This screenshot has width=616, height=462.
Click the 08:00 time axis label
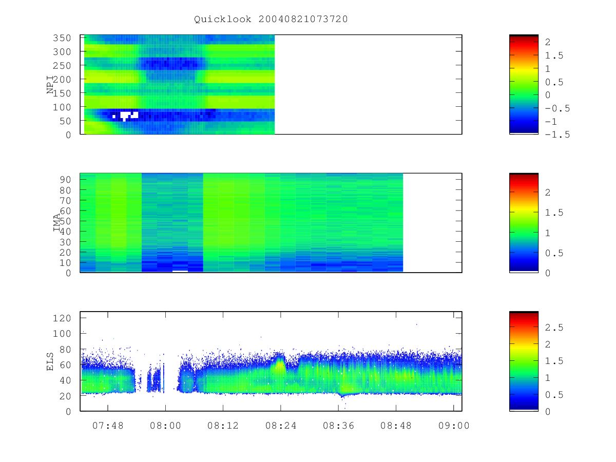[x=165, y=426]
